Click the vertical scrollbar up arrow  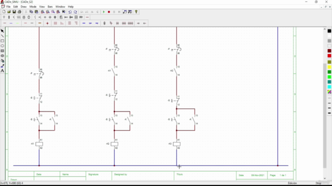(325, 29)
